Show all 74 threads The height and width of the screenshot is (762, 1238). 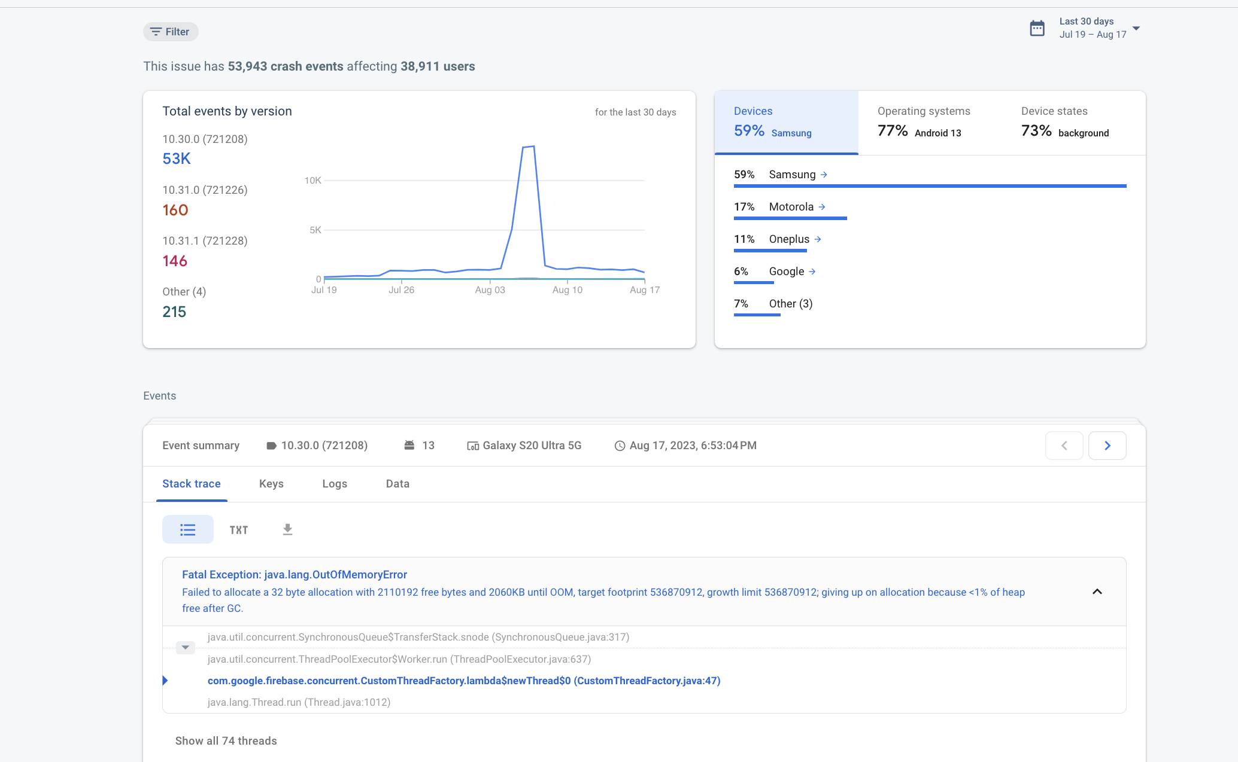(226, 740)
